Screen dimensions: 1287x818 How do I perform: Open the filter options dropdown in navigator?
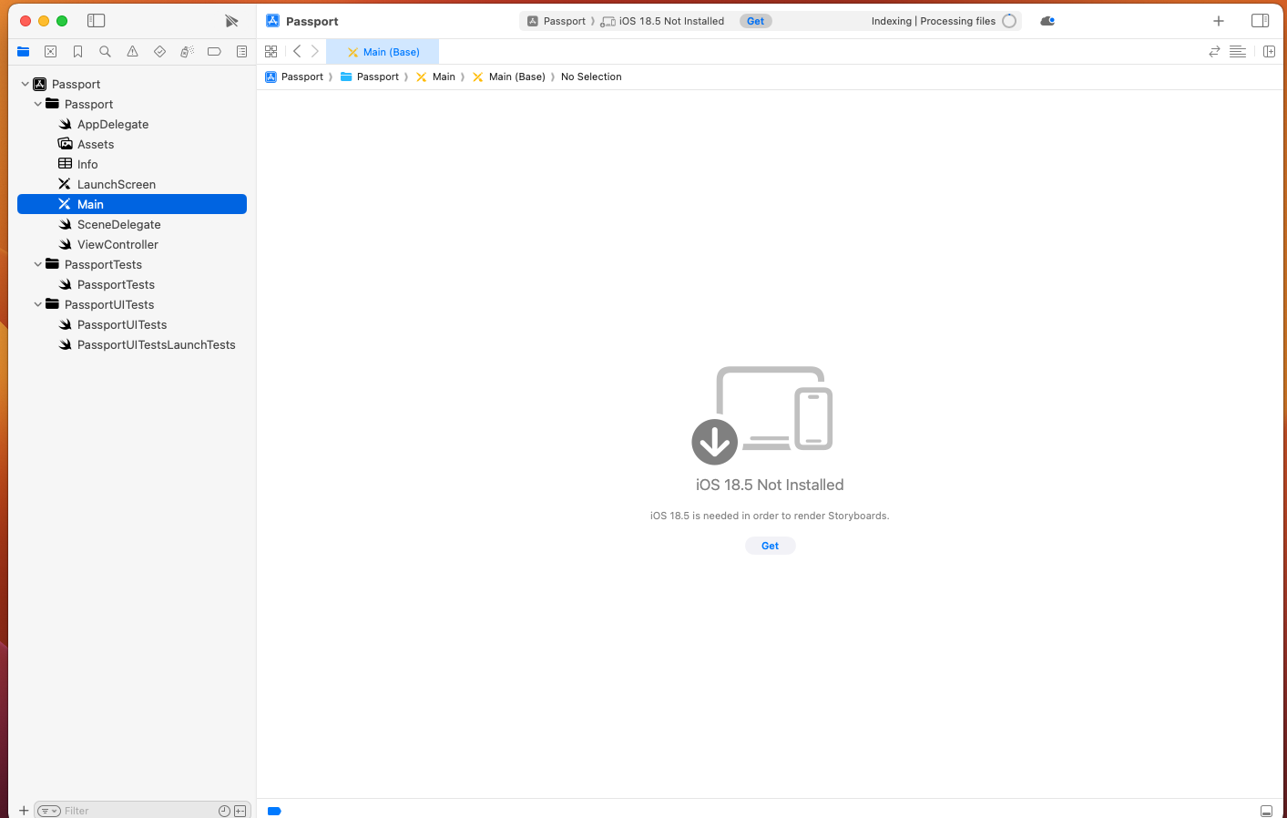tap(47, 810)
